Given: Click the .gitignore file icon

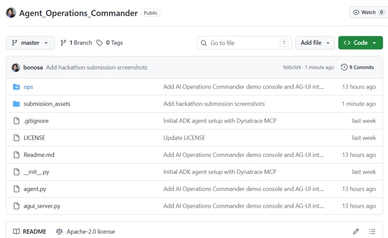Looking at the screenshot, I should [x=16, y=121].
